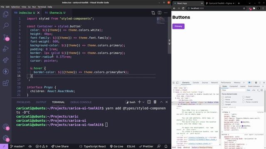Open the Extensions view

pyautogui.click(x=5, y=83)
